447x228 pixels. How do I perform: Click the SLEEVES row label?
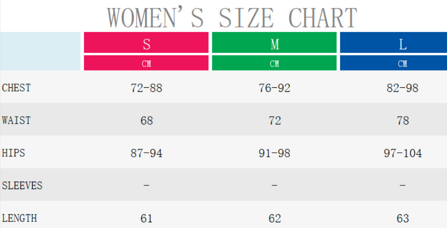point(22,185)
